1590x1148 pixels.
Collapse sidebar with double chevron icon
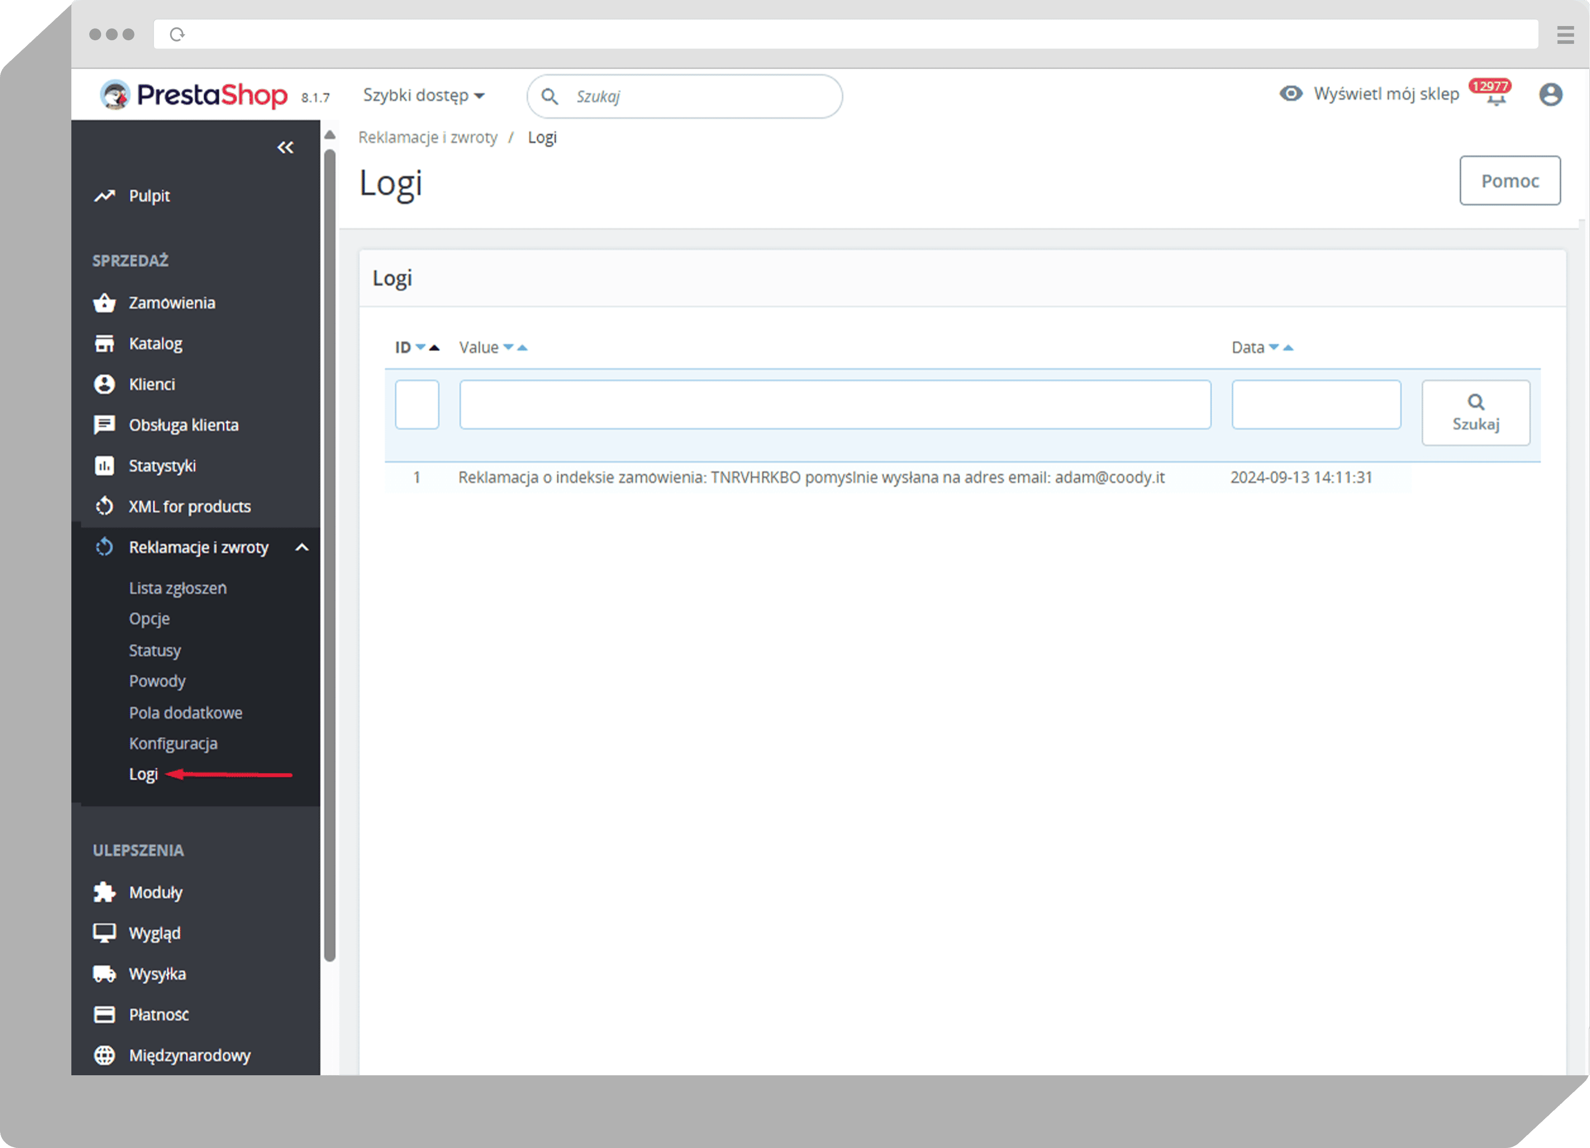click(x=285, y=147)
